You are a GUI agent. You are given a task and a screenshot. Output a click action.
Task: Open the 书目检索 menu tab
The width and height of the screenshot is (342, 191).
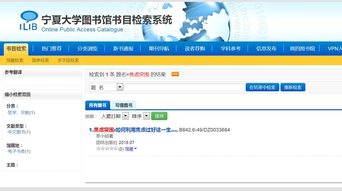click(x=16, y=48)
